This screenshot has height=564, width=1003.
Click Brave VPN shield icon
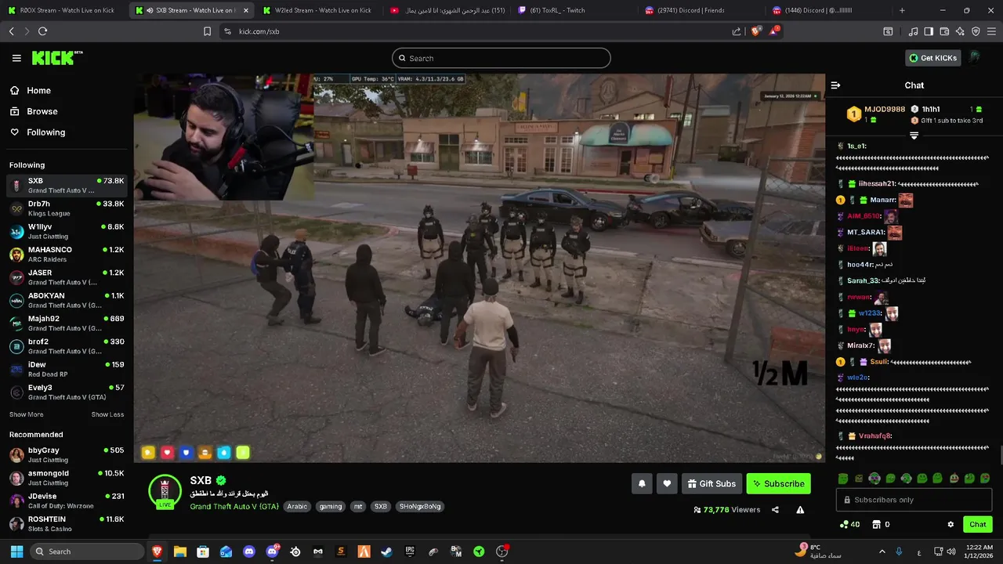click(x=976, y=31)
